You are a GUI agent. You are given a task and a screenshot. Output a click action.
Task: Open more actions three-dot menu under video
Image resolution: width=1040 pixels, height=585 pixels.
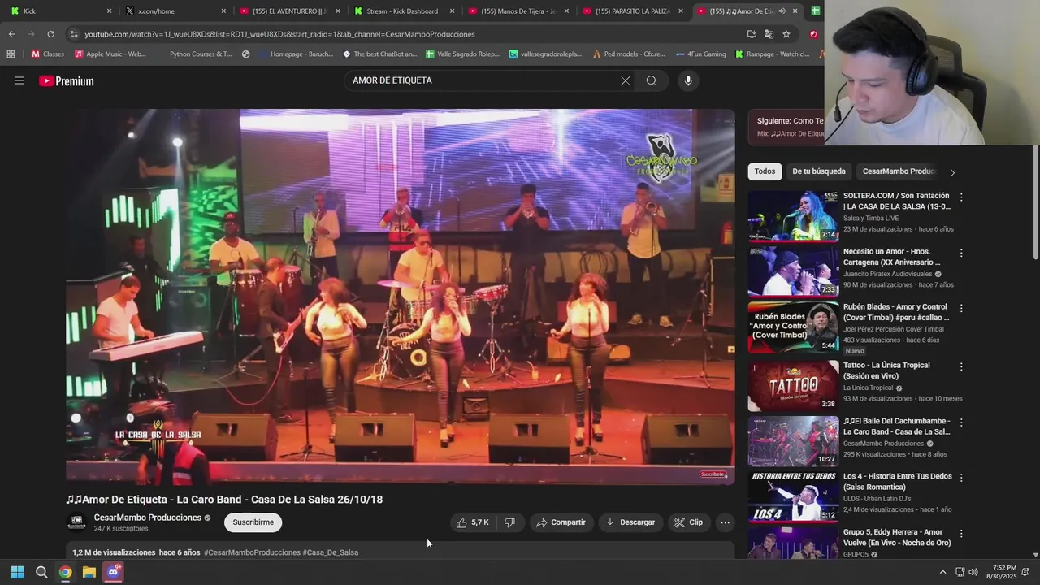click(x=725, y=522)
